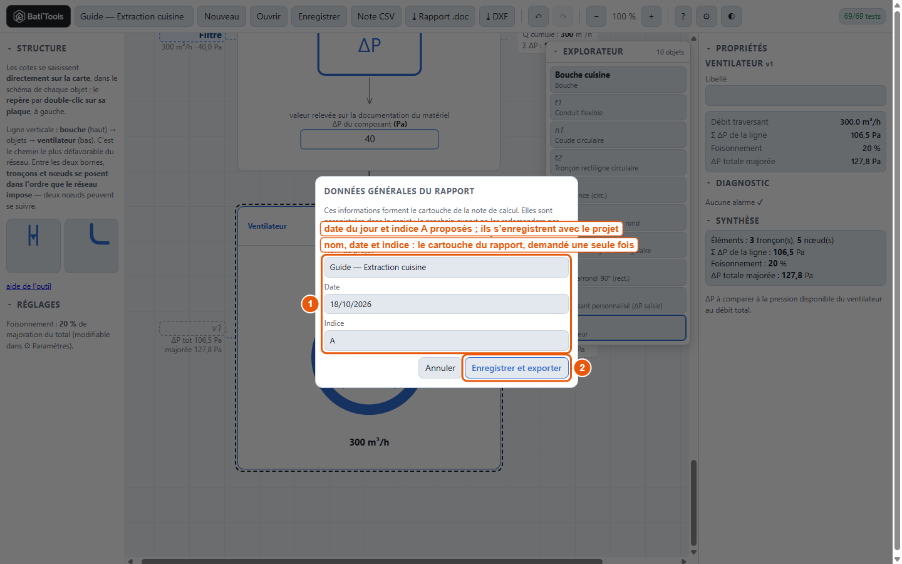Click the Nouveau toolbar button
The width and height of the screenshot is (902, 564).
[222, 16]
